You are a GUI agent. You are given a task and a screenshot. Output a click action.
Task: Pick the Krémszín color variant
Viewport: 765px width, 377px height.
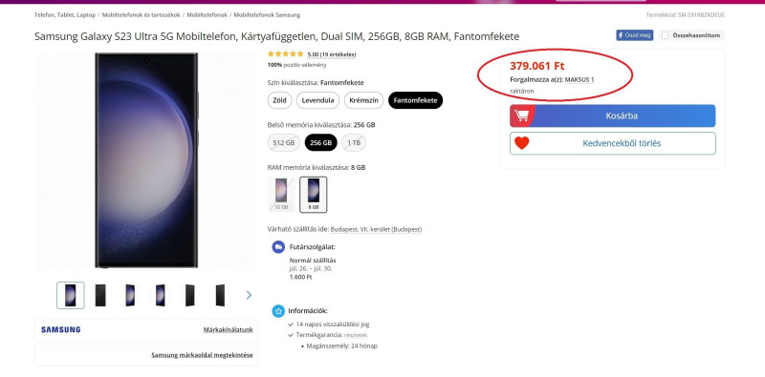pos(364,100)
